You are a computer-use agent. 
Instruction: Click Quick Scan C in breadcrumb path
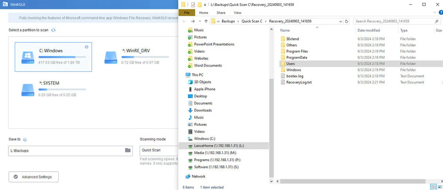252,21
